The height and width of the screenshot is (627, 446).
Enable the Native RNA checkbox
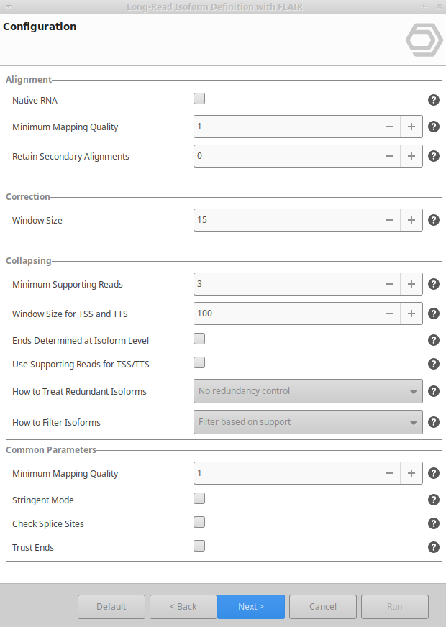coord(199,99)
